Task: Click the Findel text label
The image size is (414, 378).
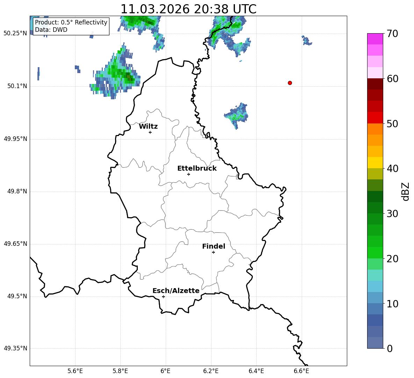Action: (214, 246)
